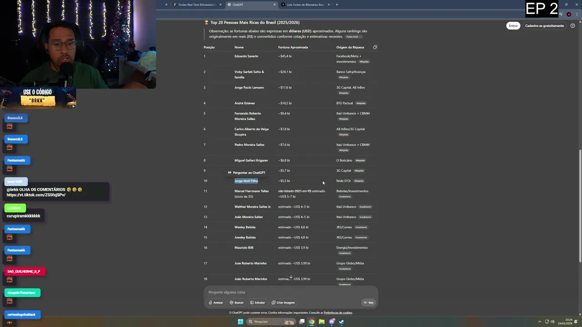Open the Wikipédia chip beside Rede D'Or
The height and width of the screenshot is (327, 582).
[359, 181]
